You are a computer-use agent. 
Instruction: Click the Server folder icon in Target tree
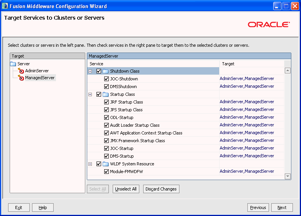pyautogui.click(x=13, y=64)
